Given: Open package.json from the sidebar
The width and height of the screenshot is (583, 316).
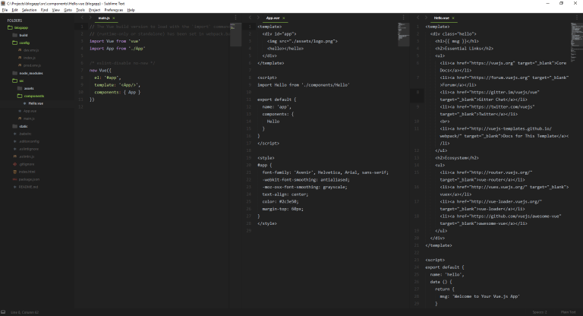Looking at the screenshot, I should (30, 179).
